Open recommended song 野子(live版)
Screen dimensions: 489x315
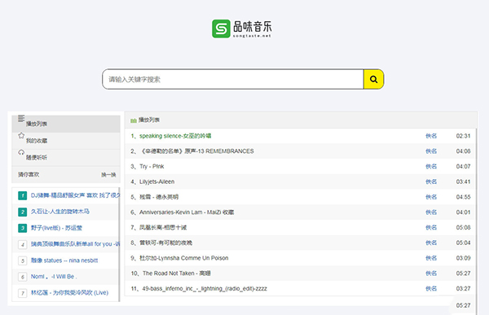(x=56, y=228)
